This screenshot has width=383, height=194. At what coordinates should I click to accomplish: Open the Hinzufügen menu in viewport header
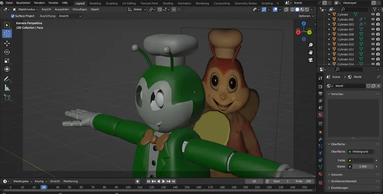[x=80, y=10]
